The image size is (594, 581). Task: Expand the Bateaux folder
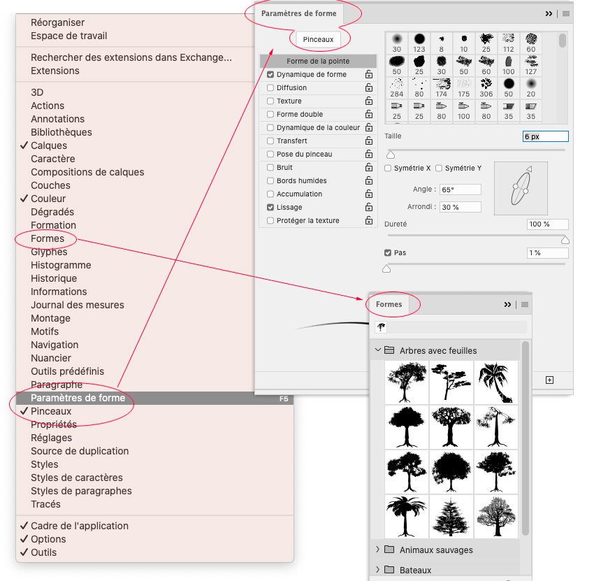tap(377, 569)
